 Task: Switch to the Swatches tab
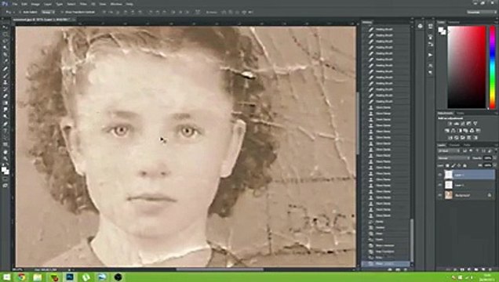(x=453, y=22)
